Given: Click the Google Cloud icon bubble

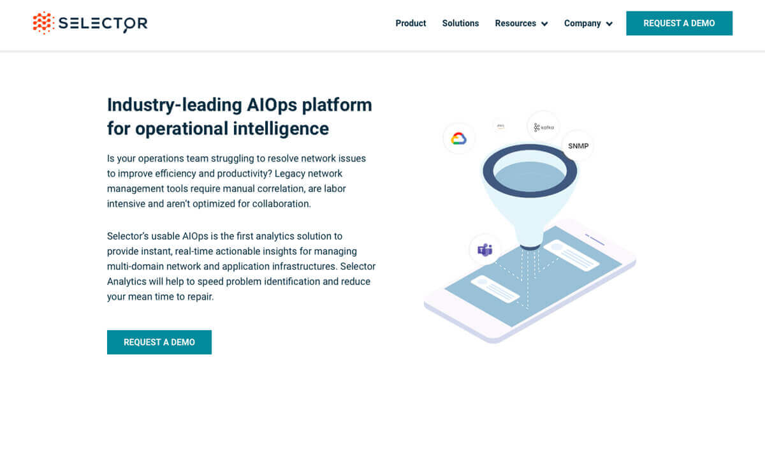Looking at the screenshot, I should click(459, 138).
